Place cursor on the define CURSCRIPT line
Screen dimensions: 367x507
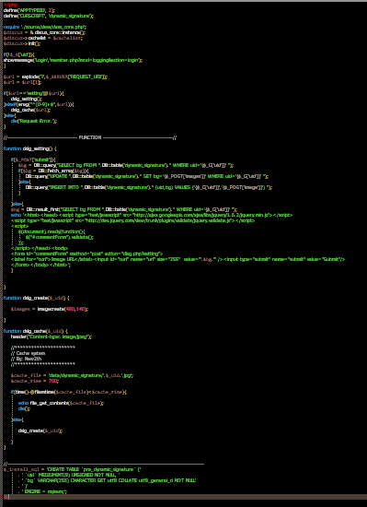[x=49, y=16]
